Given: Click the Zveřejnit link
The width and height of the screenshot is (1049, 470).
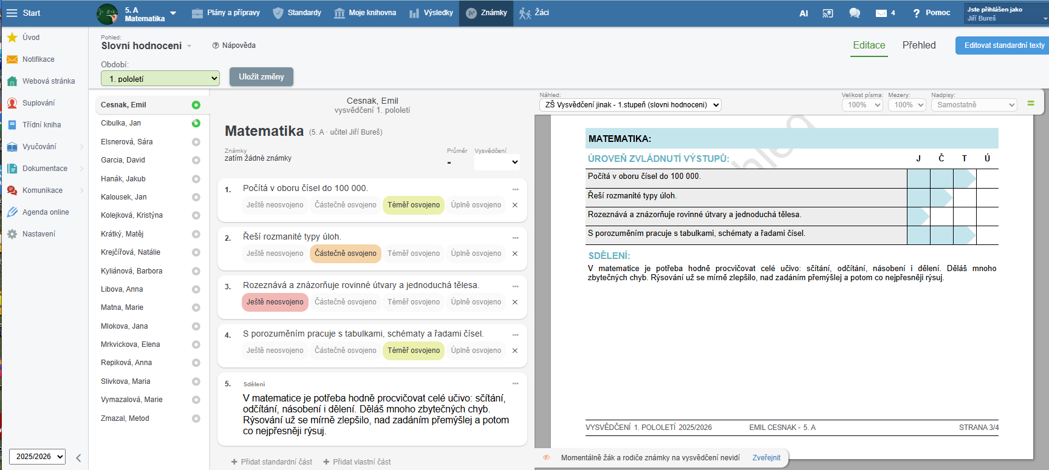Looking at the screenshot, I should (x=766, y=458).
